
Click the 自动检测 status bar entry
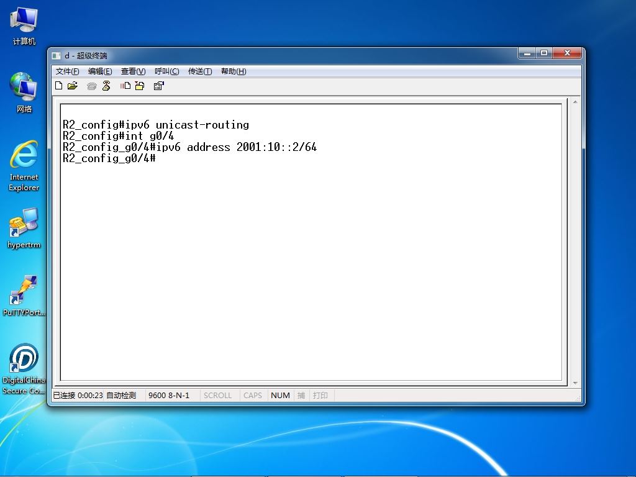click(121, 396)
